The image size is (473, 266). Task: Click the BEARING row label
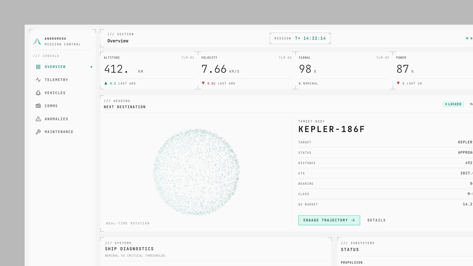tap(306, 184)
